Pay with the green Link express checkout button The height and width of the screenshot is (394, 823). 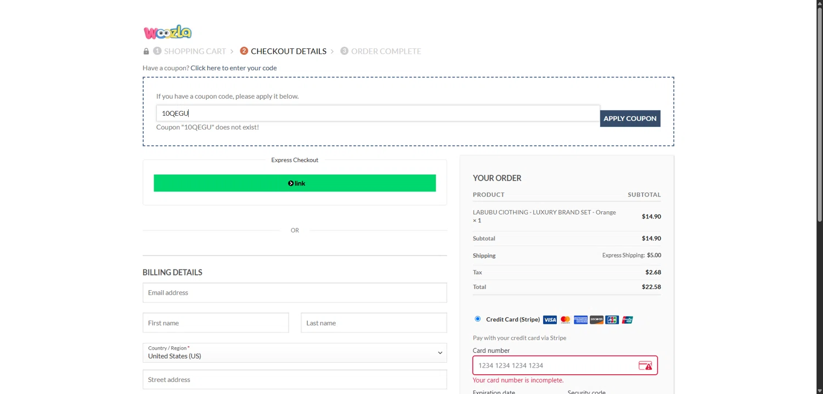[295, 183]
